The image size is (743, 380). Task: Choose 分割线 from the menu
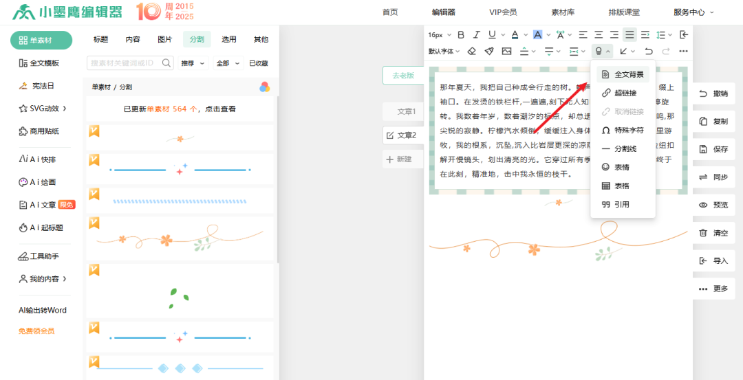(x=623, y=148)
